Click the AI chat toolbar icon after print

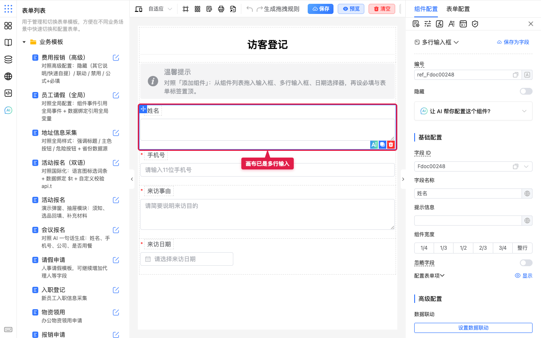(x=233, y=9)
